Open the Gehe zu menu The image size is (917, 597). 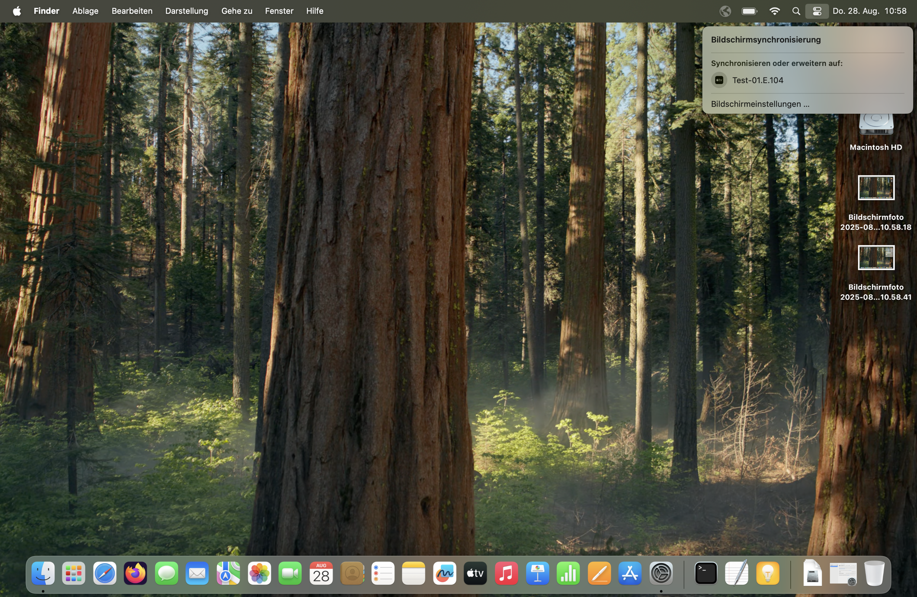pos(236,11)
